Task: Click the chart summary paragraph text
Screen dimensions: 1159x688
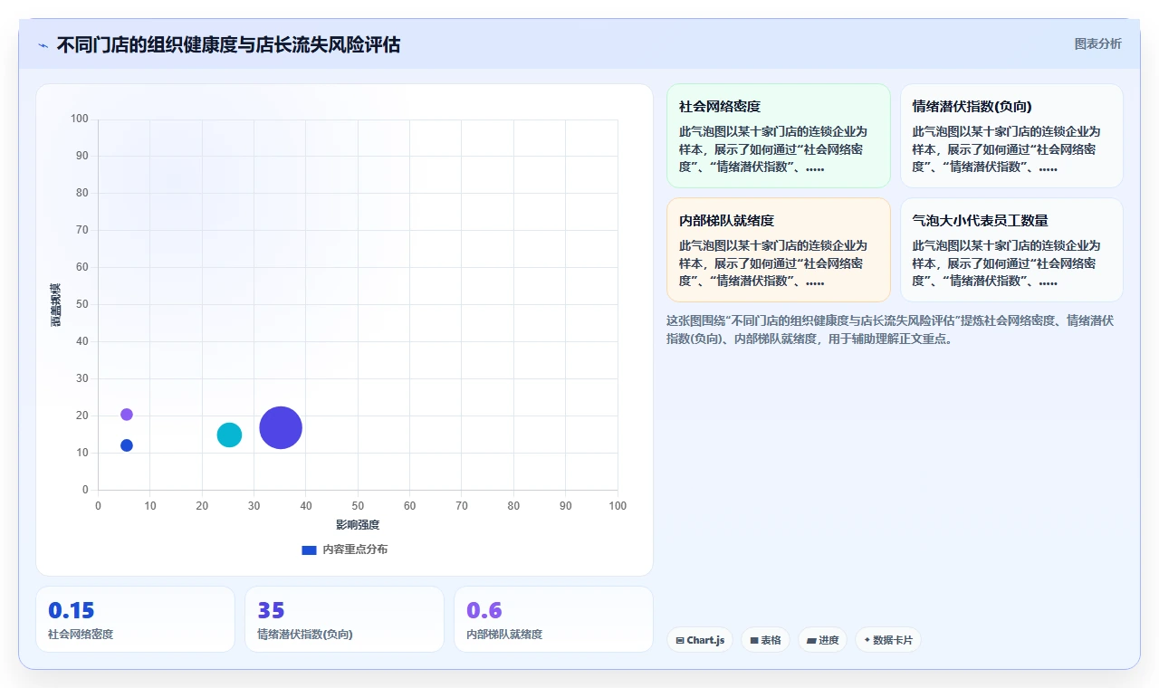Action: tap(890, 330)
